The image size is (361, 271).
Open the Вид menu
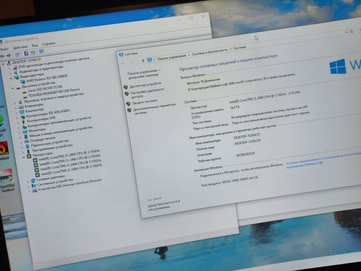click(35, 45)
